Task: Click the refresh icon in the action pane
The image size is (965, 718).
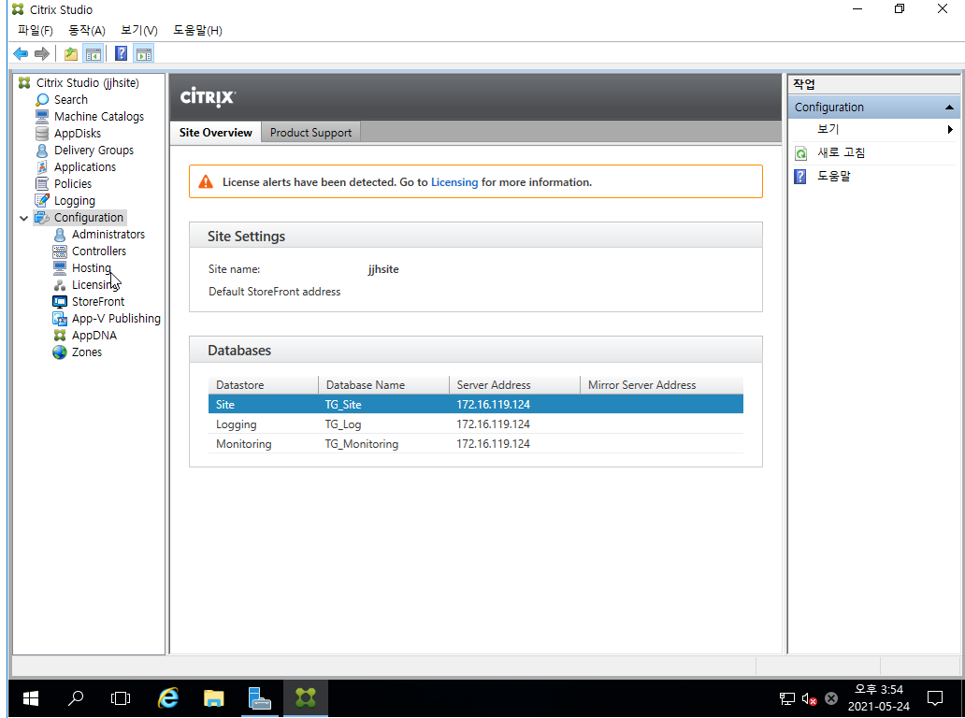Action: pos(800,153)
